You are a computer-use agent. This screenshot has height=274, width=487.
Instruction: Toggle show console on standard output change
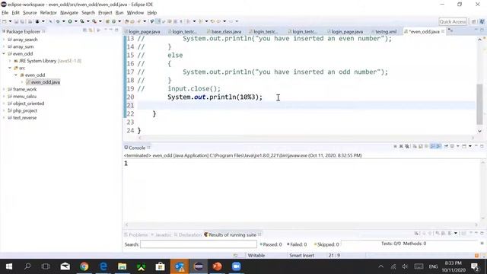pyautogui.click(x=432, y=146)
